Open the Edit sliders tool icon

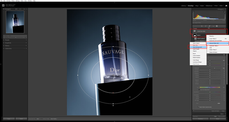click(202, 26)
